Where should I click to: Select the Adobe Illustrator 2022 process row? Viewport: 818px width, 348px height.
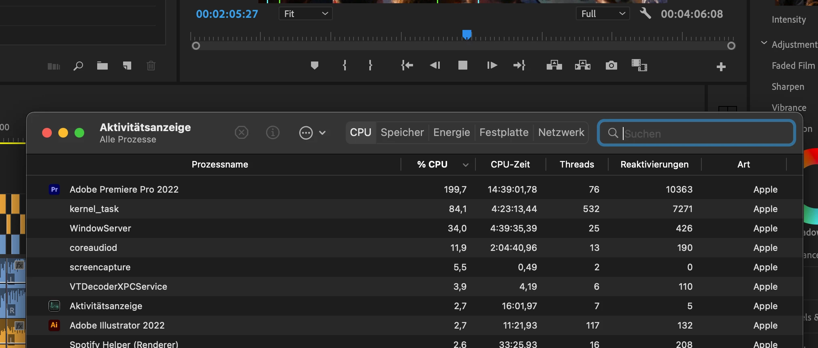(x=414, y=325)
